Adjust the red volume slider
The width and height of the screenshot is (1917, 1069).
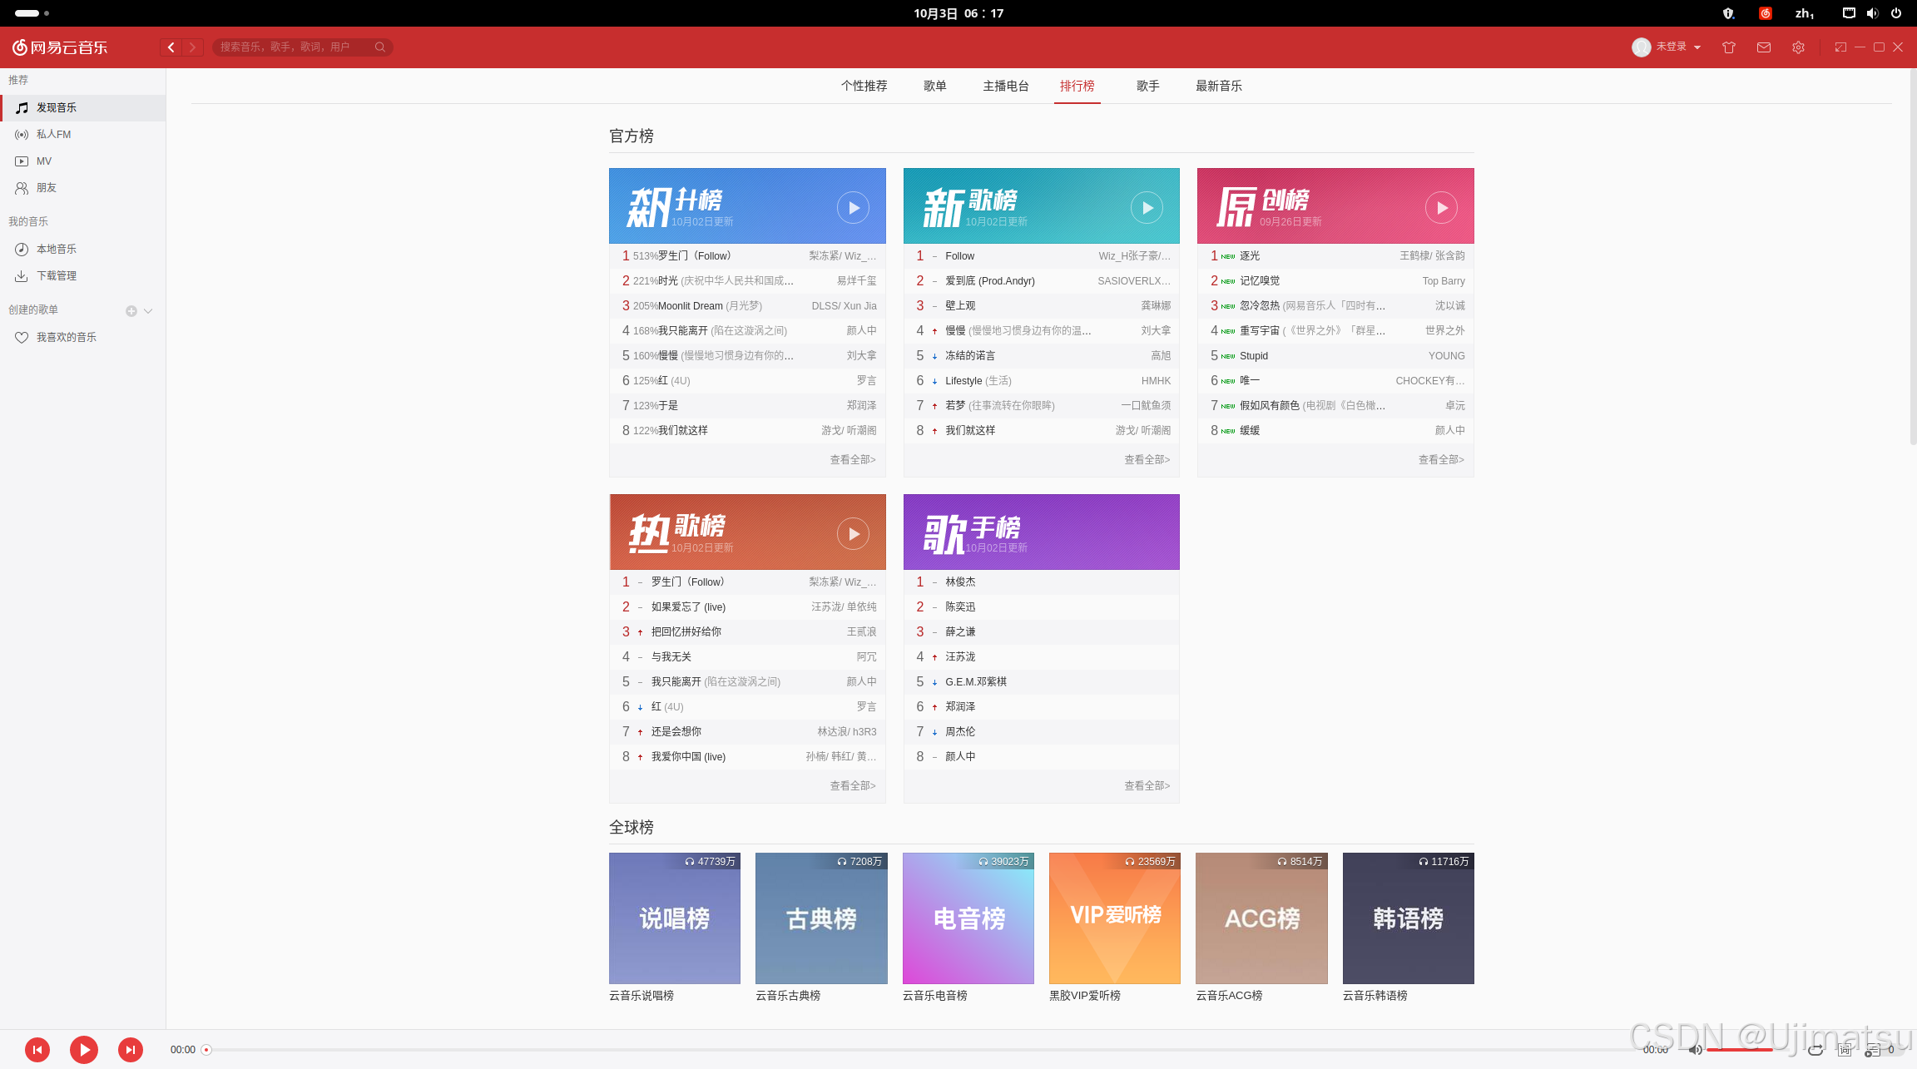(x=1739, y=1050)
